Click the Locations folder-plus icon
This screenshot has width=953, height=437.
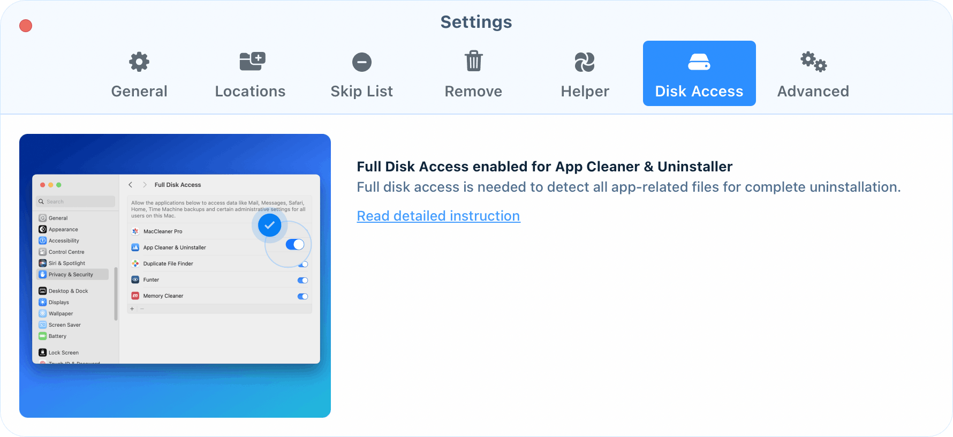[252, 61]
